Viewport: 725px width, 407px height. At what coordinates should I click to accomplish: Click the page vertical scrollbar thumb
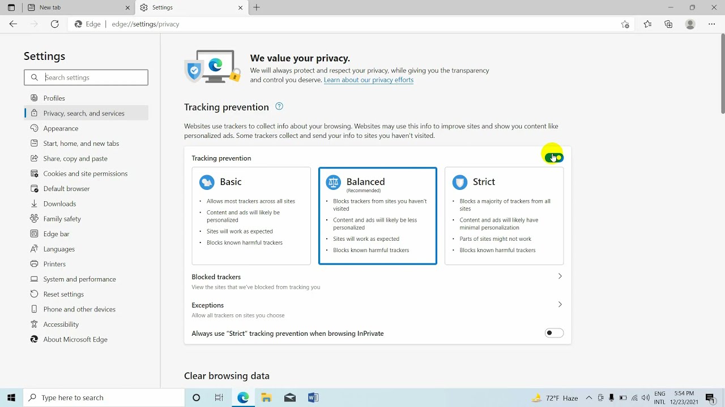pyautogui.click(x=723, y=73)
